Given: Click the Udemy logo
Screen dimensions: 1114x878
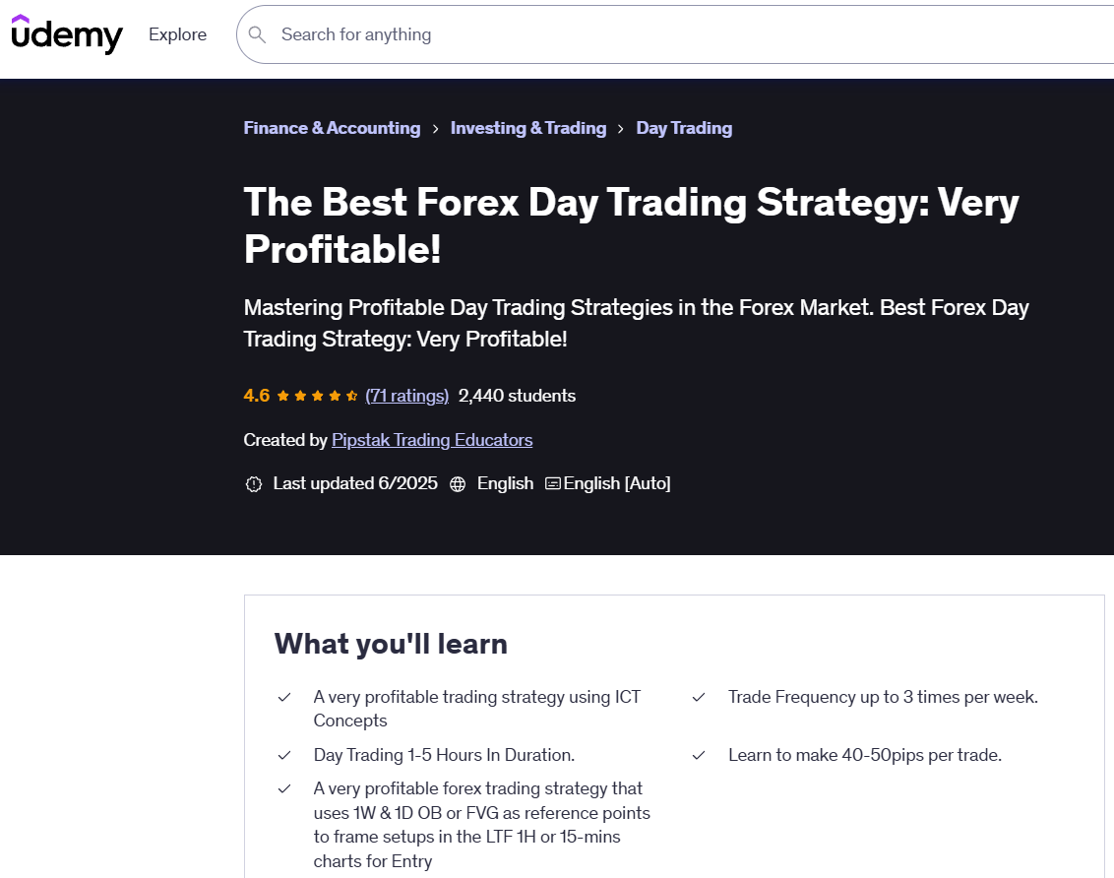Looking at the screenshot, I should coord(67,34).
